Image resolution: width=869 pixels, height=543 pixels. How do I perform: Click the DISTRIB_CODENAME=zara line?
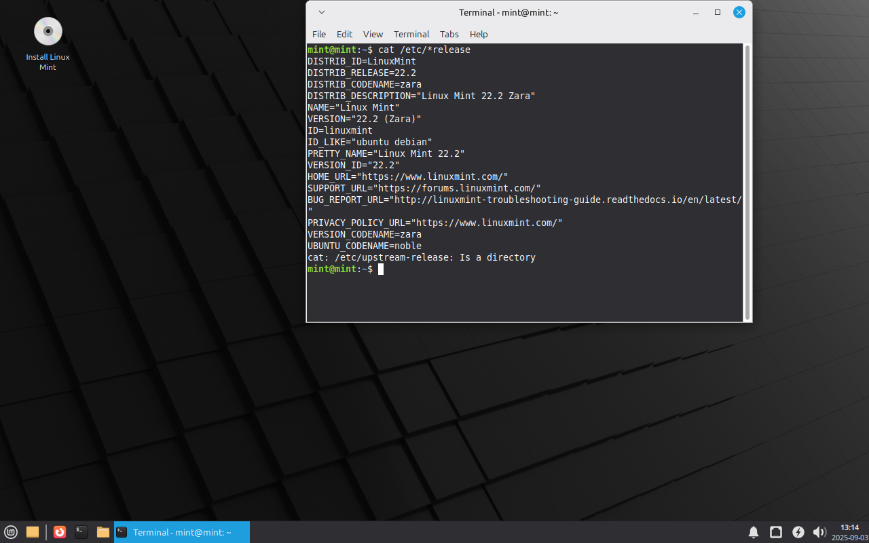[365, 84]
